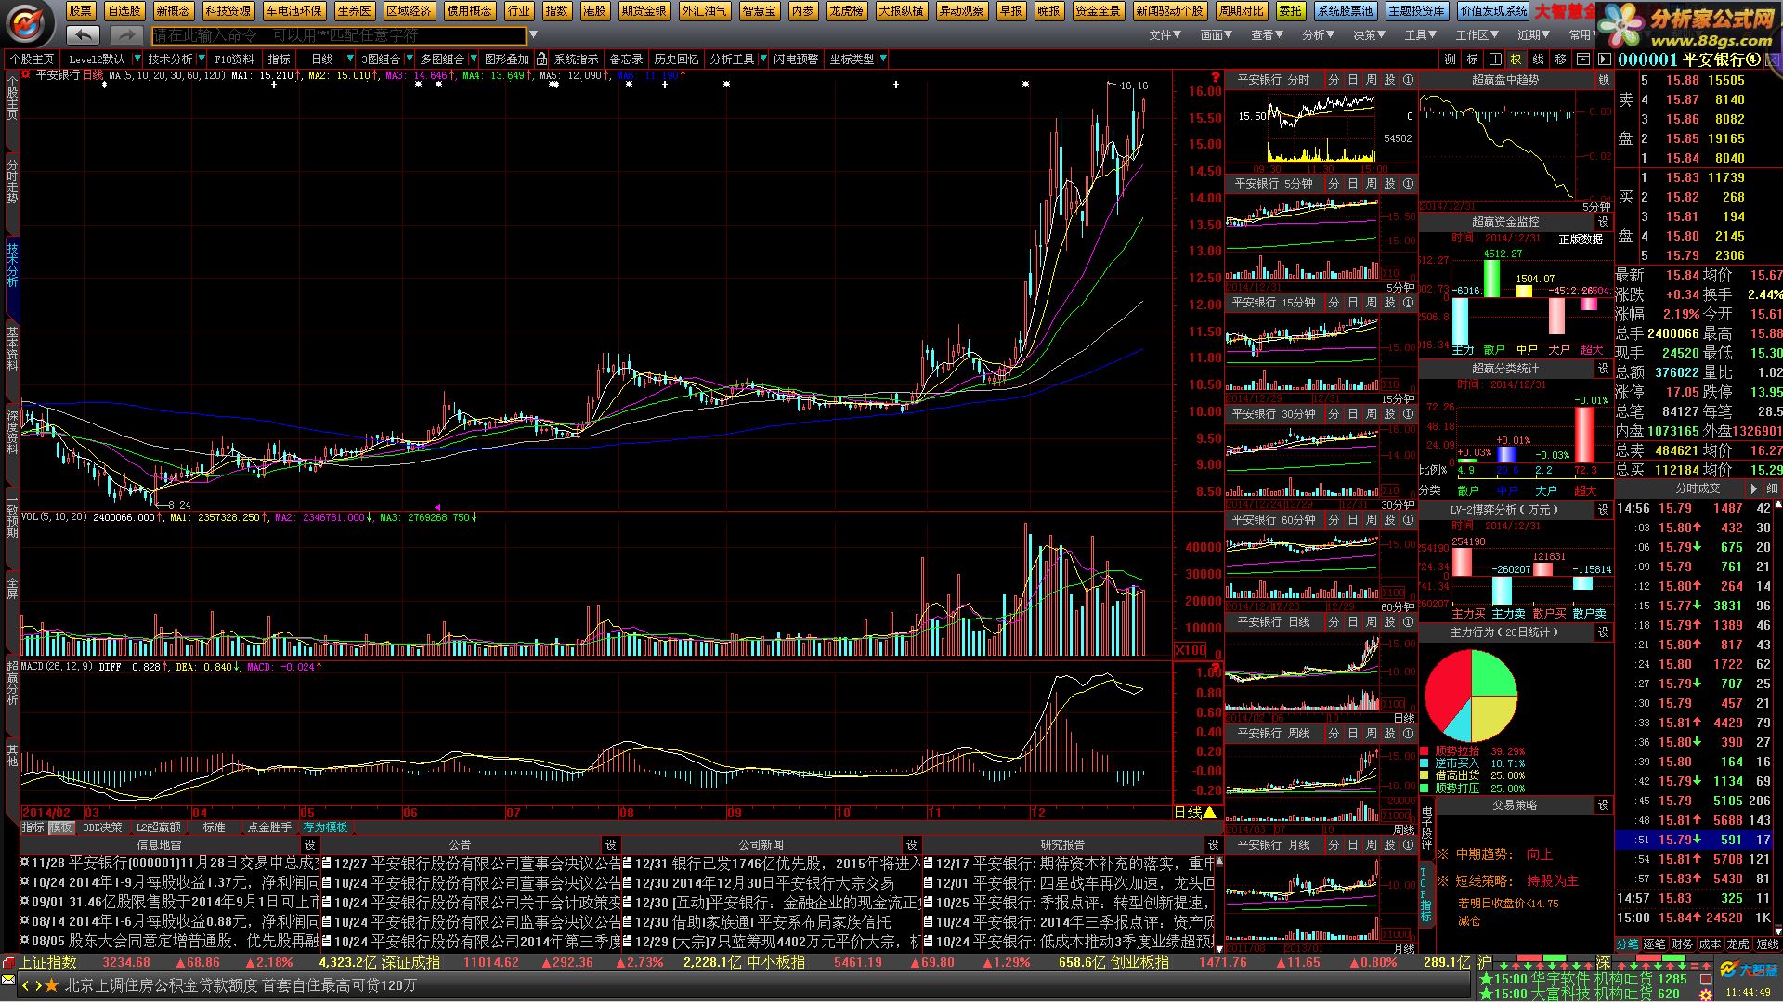Open the 决策 menu

pos(1369,35)
